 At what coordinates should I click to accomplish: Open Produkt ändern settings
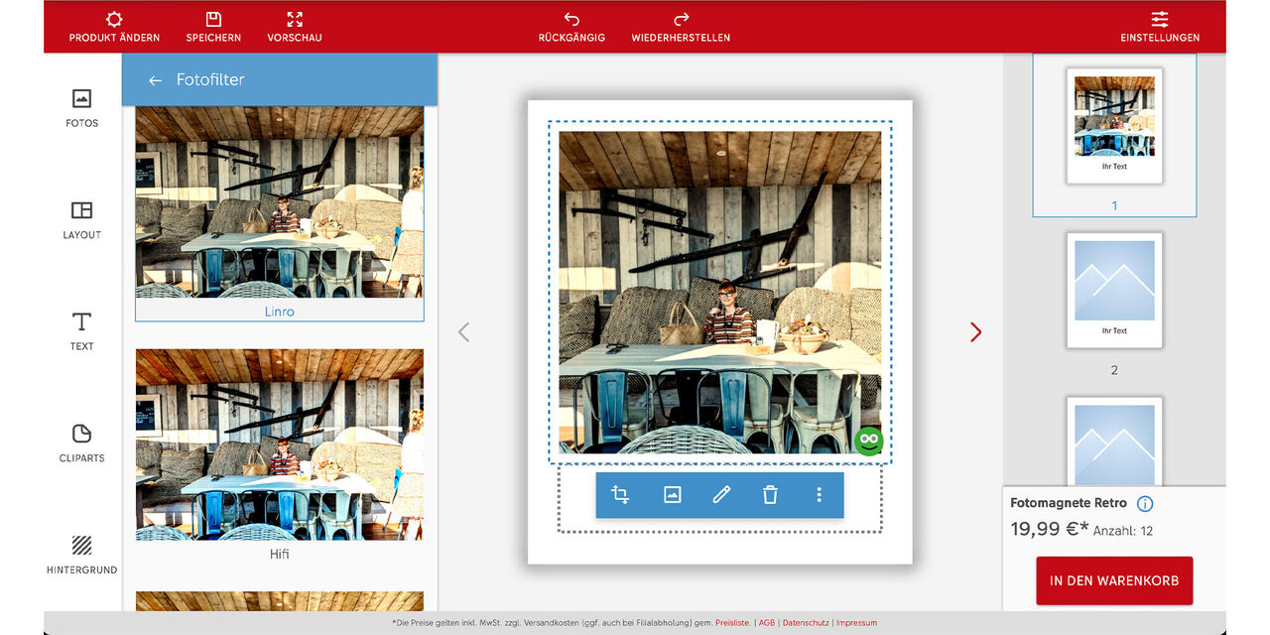click(x=114, y=28)
